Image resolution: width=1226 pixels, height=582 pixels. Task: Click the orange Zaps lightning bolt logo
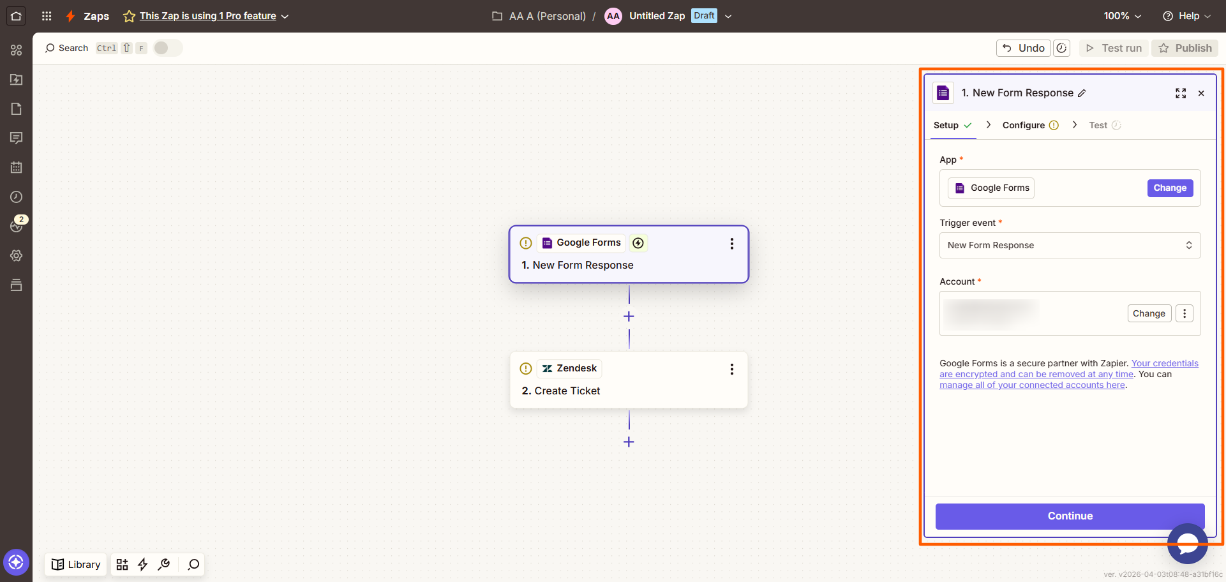pos(71,16)
